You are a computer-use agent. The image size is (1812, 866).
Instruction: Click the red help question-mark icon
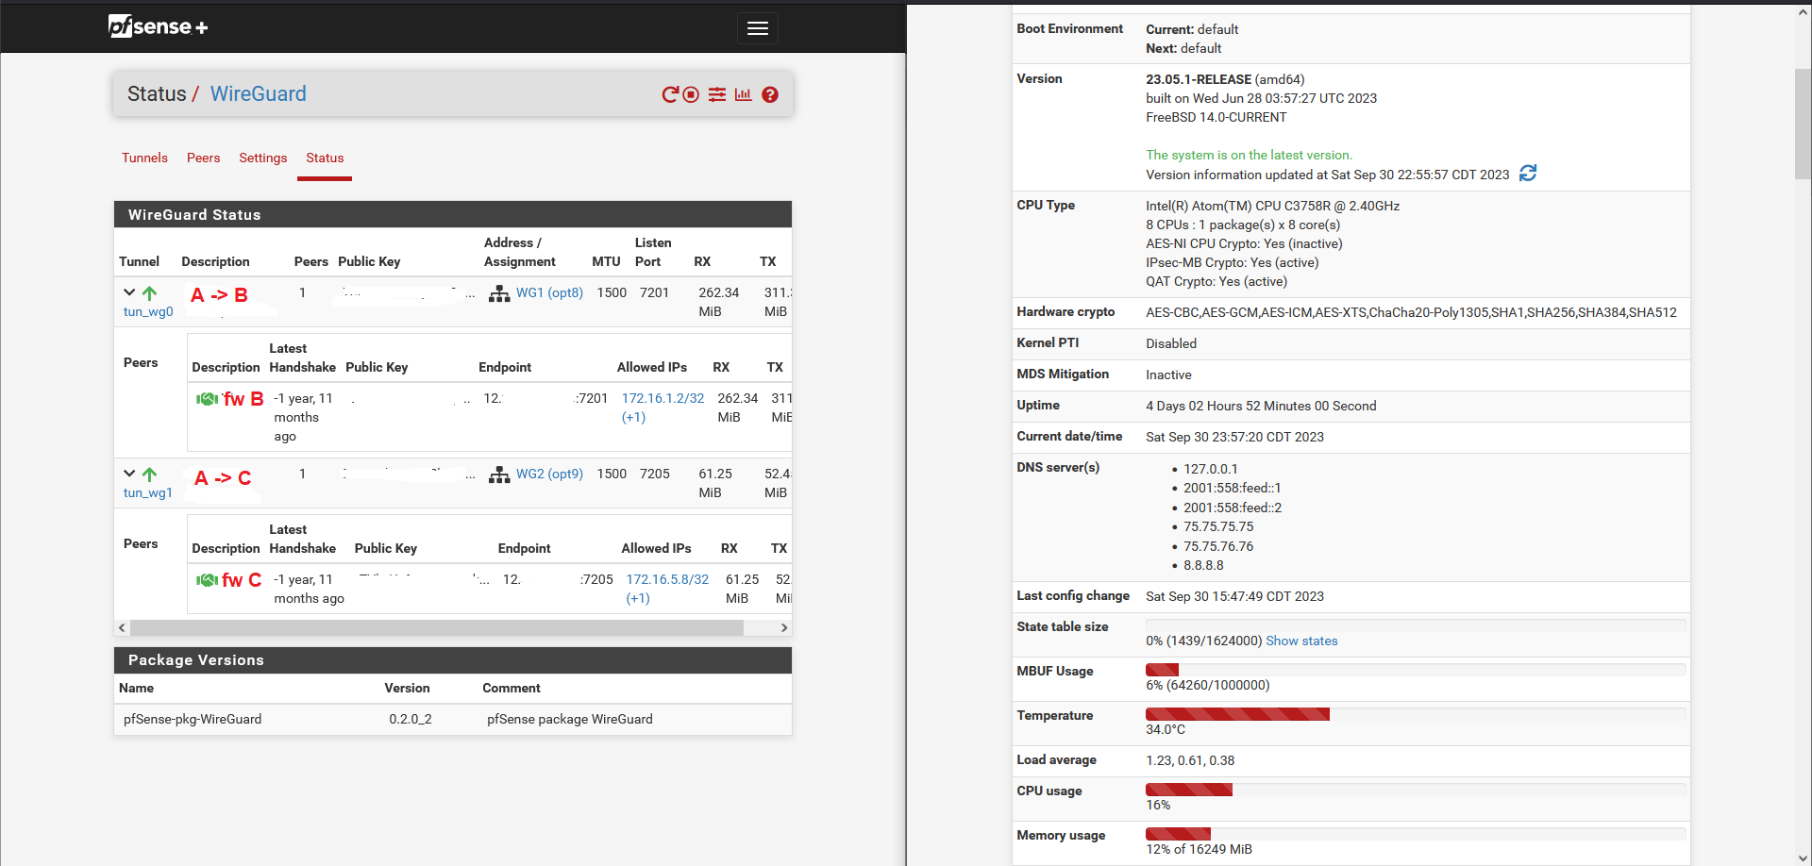coord(770,94)
